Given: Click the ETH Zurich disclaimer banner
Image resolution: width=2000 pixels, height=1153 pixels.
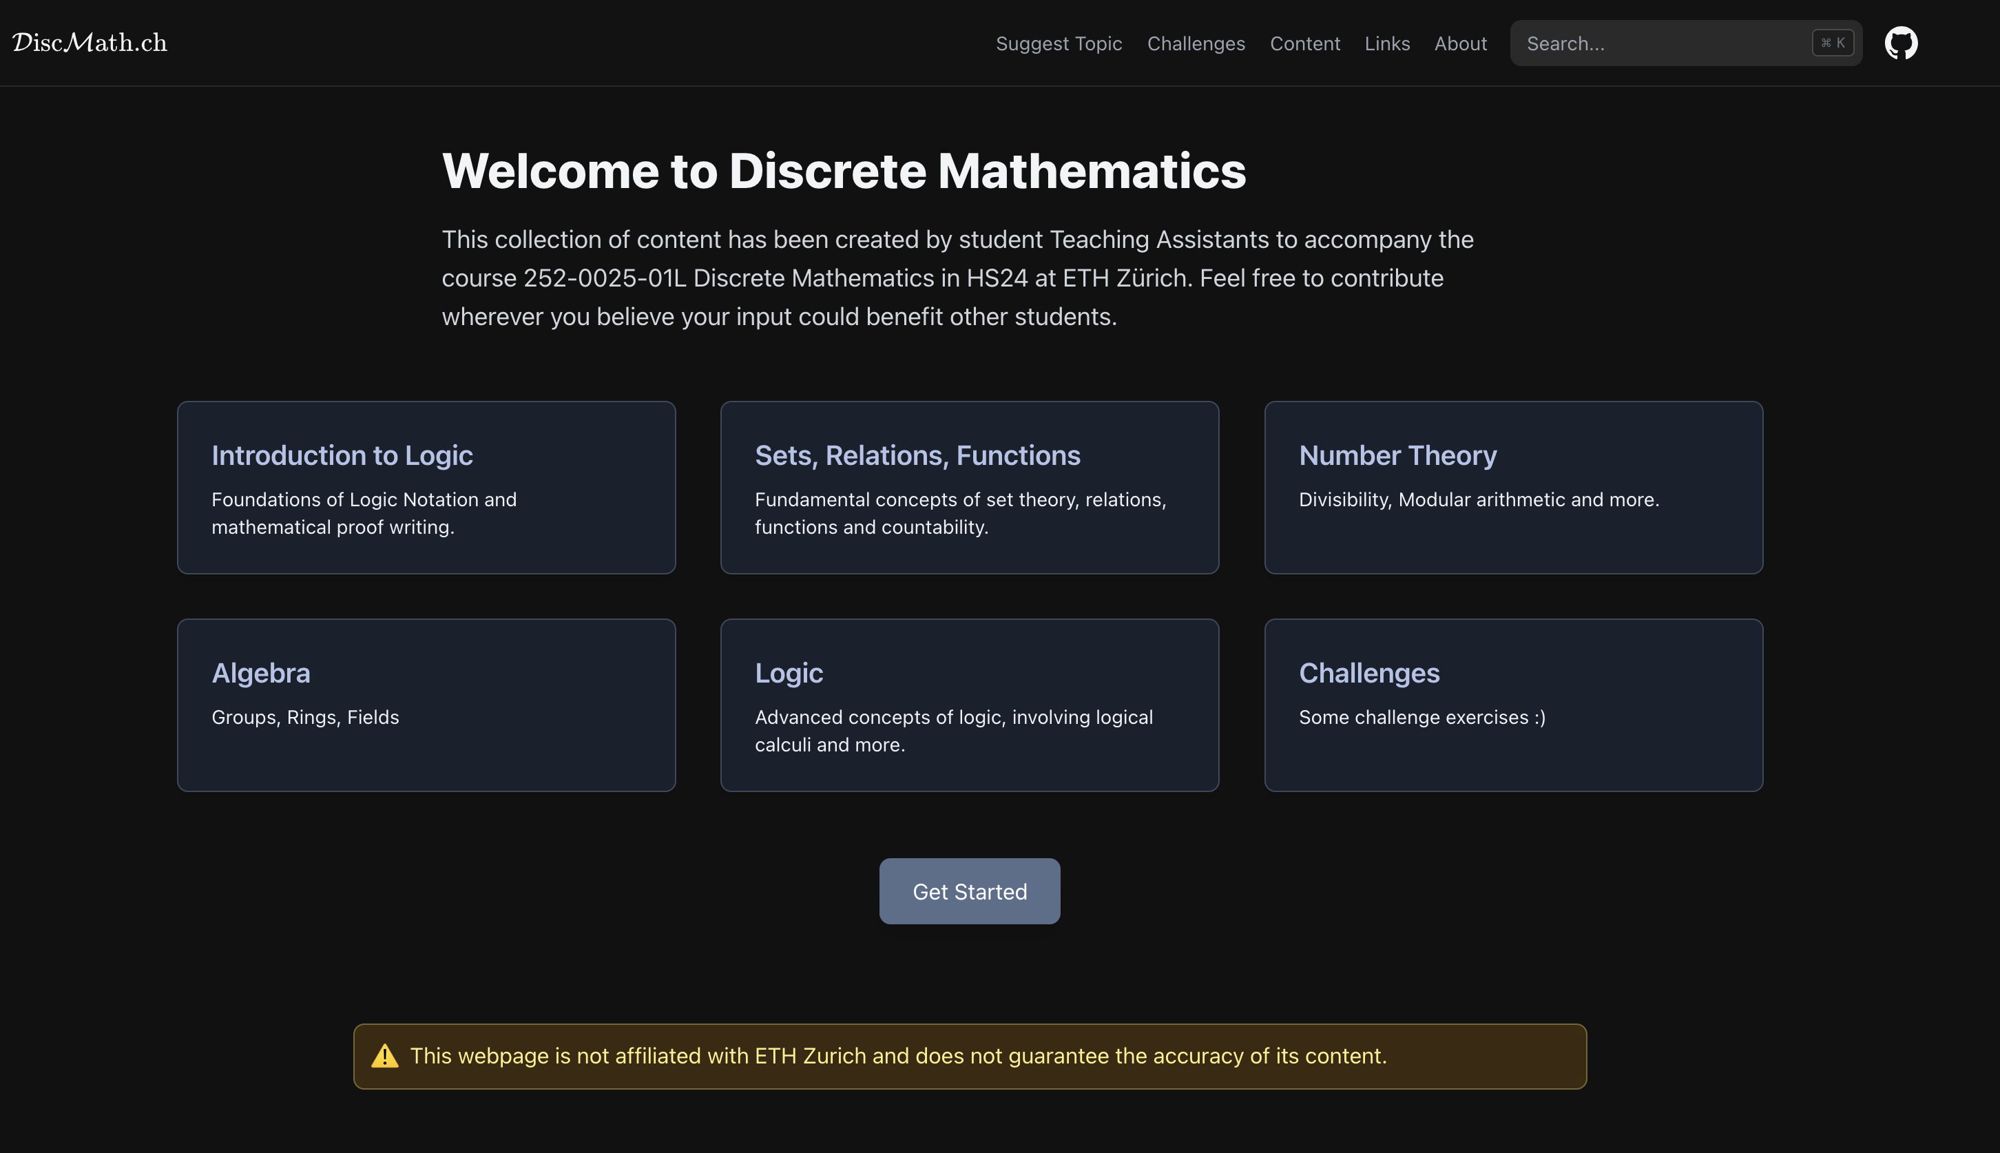Looking at the screenshot, I should (969, 1056).
